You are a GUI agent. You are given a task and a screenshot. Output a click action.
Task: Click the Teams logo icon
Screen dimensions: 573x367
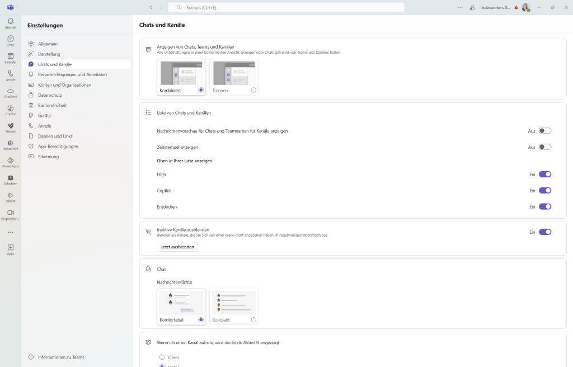click(x=11, y=7)
